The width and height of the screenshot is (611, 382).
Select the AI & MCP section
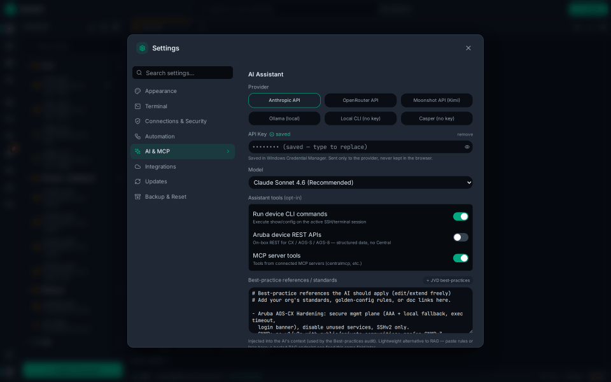point(183,152)
